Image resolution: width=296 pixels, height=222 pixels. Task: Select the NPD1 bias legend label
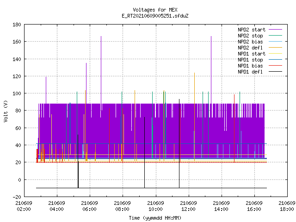[250, 66]
